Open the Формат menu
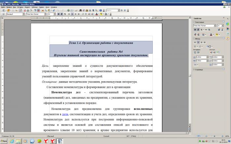 [27, 7]
